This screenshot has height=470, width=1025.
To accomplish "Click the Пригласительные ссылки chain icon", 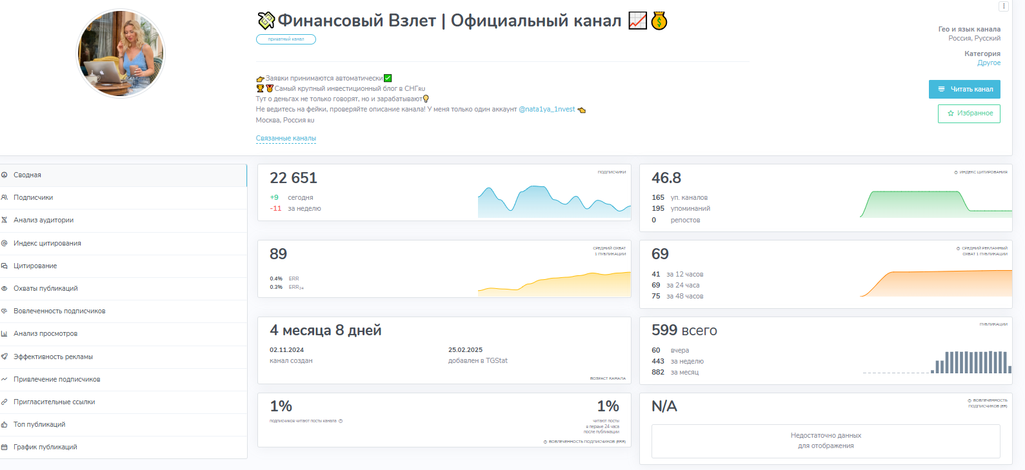I will coord(5,402).
